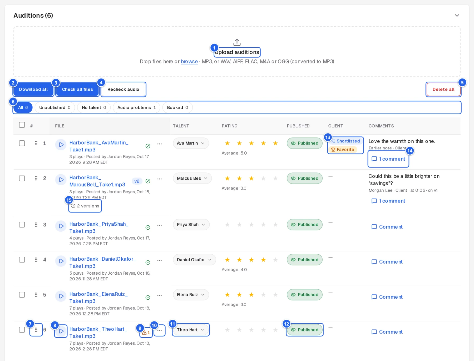Play the HarborBank_TheoHart_Take1.mp3 audition
474x361 pixels.
click(x=61, y=331)
